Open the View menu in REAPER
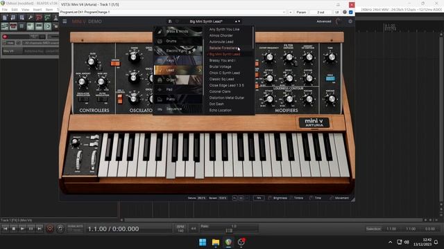Image resolution: width=444 pixels, height=249 pixels. [25, 10]
